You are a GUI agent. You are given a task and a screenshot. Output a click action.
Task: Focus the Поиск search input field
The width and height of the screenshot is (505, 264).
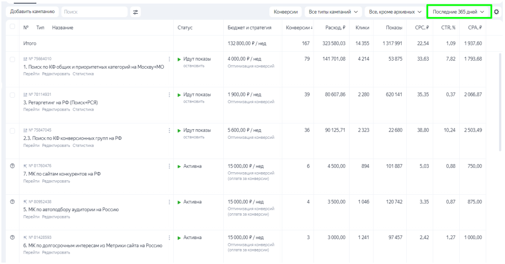coord(94,12)
